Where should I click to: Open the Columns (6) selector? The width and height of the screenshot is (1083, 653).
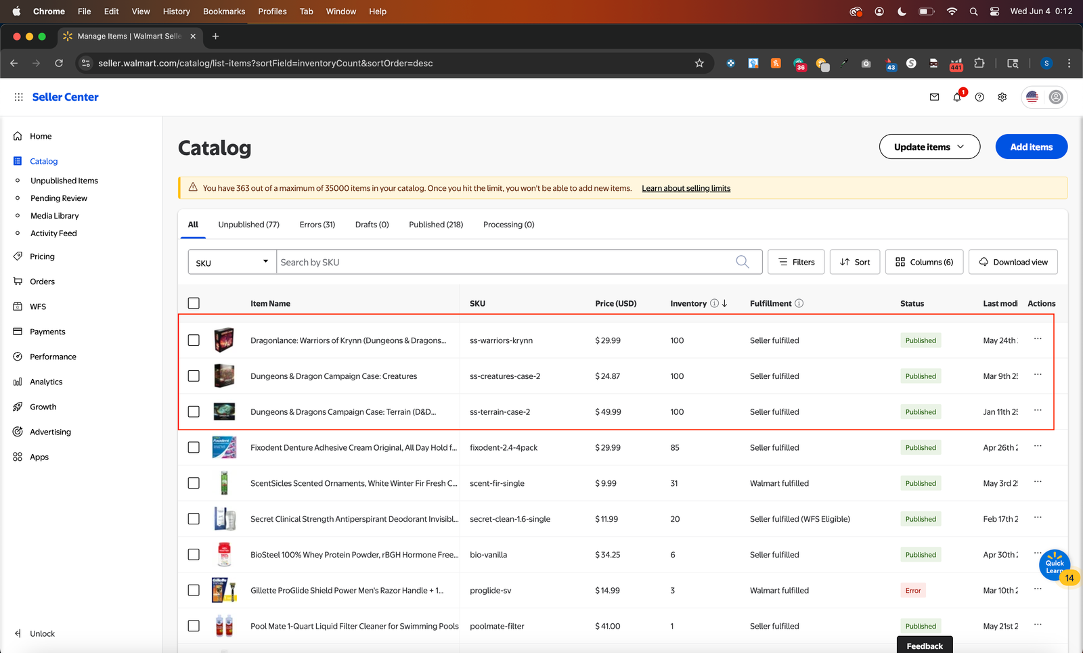(x=924, y=262)
